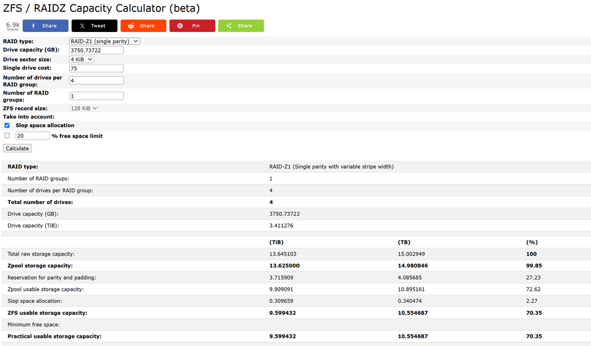Click the Drive capacity (GB) result 3750.73722
This screenshot has height=346, width=591.
285,214
